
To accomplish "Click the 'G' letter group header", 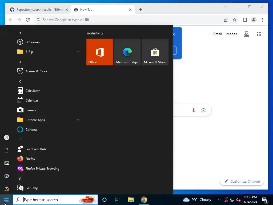I will (x=20, y=179).
